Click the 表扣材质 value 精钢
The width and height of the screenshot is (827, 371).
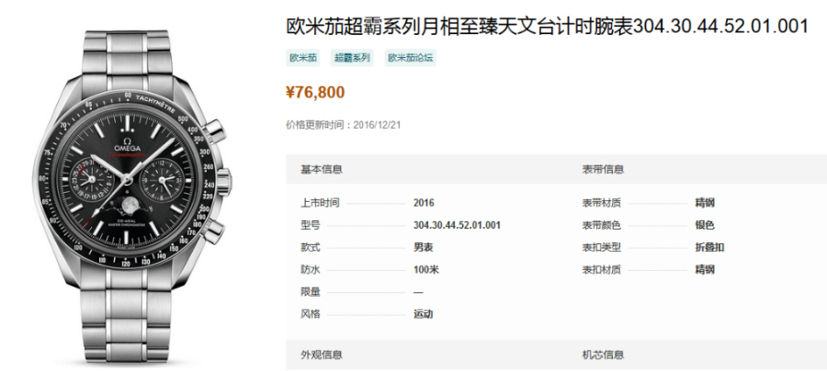705,269
